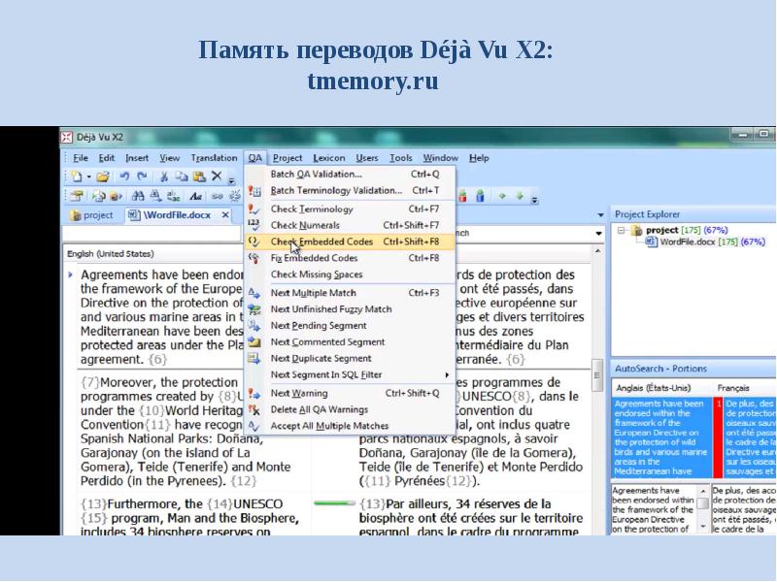This screenshot has width=777, height=582.
Task: Choose Batch QA Validation from menu
Action: (x=316, y=175)
